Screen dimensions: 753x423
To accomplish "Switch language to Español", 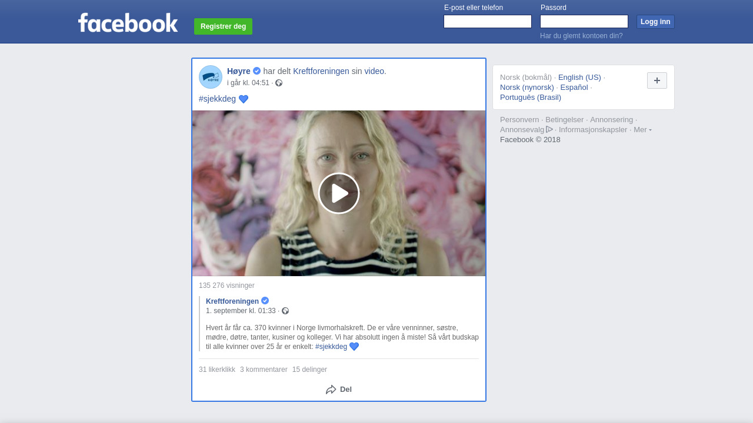I will (x=574, y=88).
